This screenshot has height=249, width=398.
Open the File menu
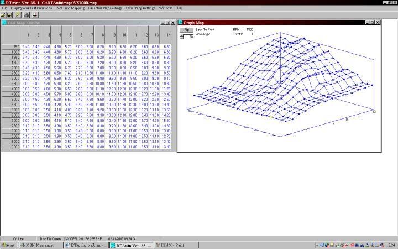(4, 8)
